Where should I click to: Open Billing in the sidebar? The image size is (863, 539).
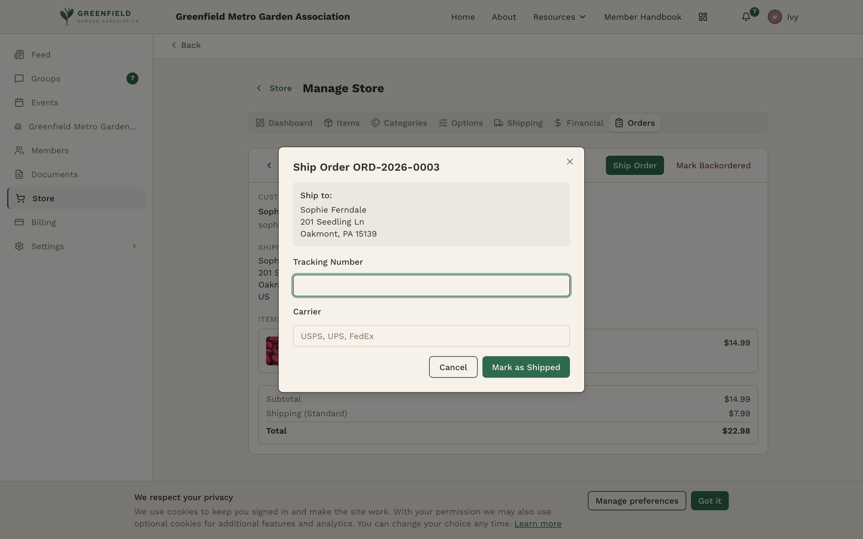tap(76, 222)
